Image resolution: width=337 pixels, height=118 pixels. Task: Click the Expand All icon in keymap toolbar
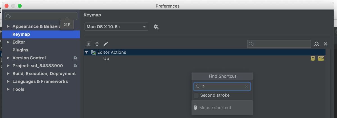pyautogui.click(x=88, y=44)
